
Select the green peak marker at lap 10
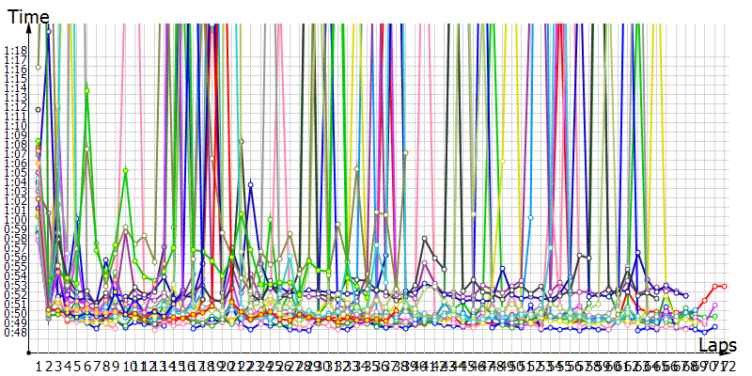[125, 170]
